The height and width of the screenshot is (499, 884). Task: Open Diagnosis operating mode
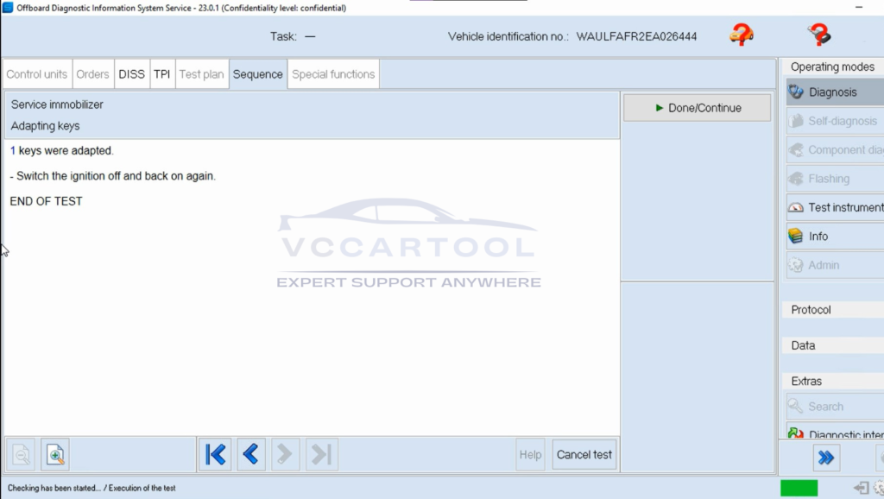(x=833, y=92)
